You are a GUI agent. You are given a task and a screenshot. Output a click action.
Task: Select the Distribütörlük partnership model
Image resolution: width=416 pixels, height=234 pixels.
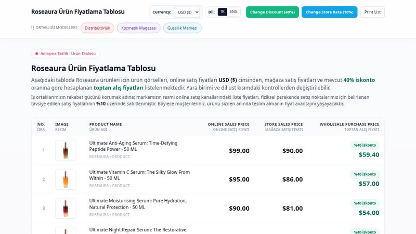pyautogui.click(x=97, y=28)
